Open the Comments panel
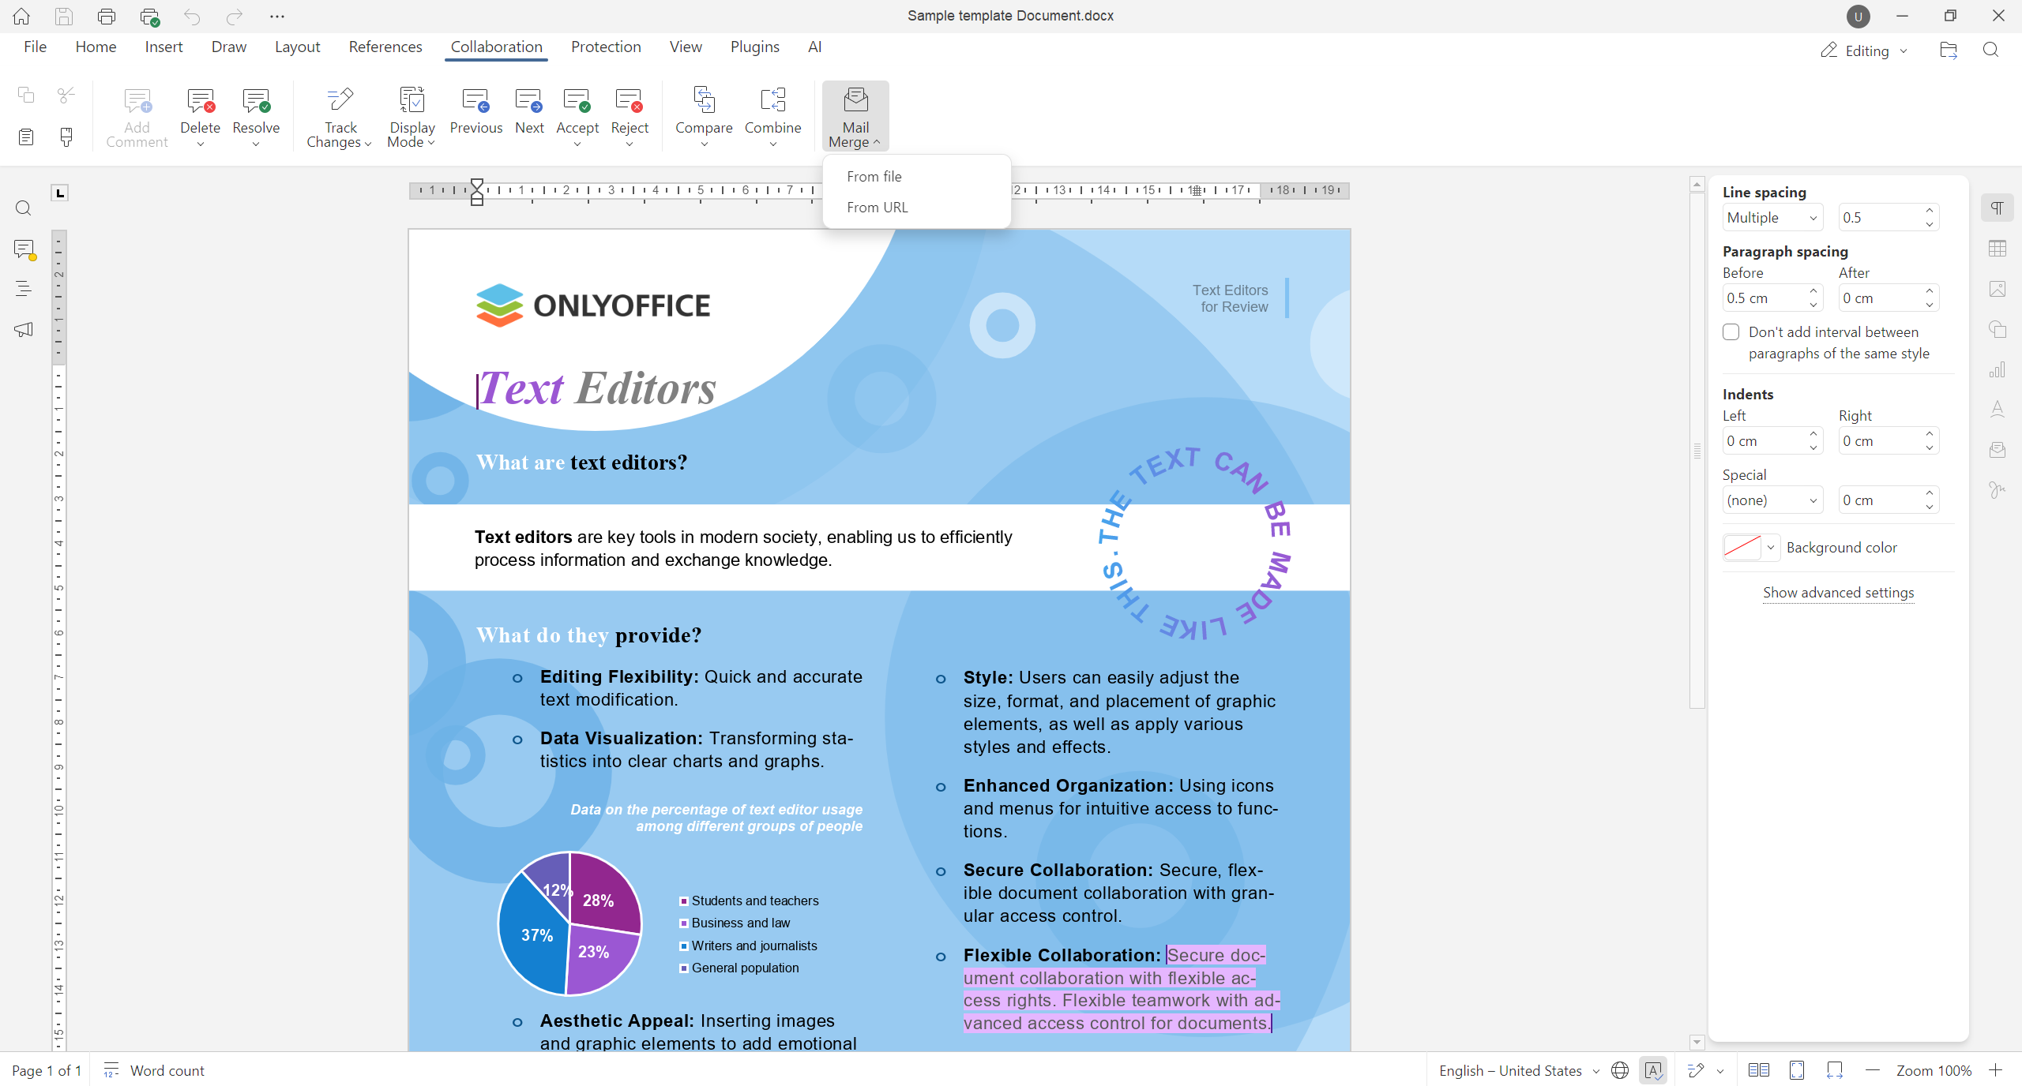This screenshot has width=2022, height=1086. click(23, 249)
